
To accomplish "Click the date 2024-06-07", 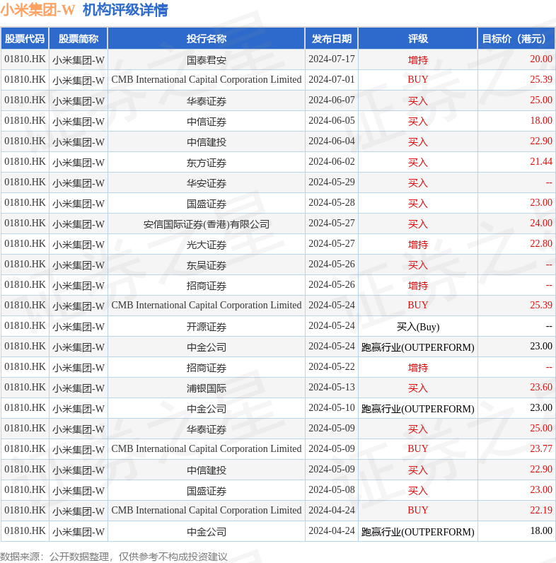I will [332, 100].
